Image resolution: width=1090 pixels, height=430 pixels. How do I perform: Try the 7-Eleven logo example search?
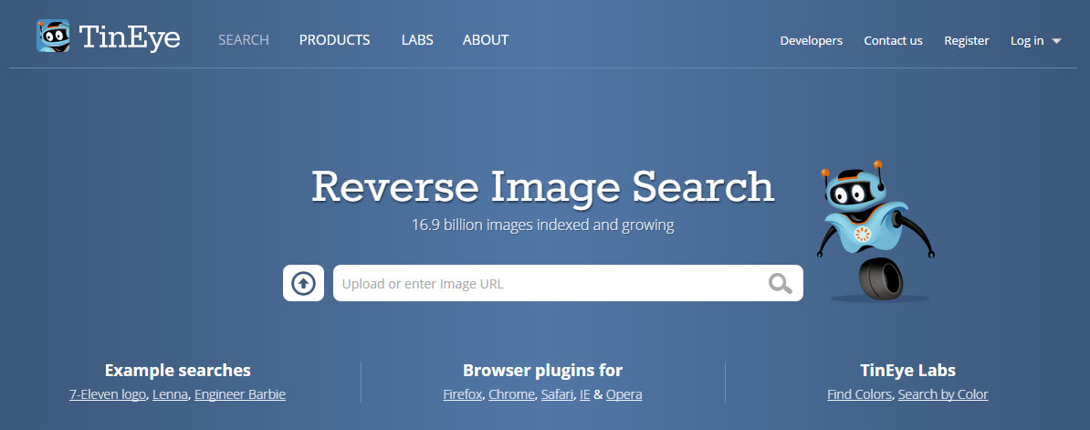108,394
